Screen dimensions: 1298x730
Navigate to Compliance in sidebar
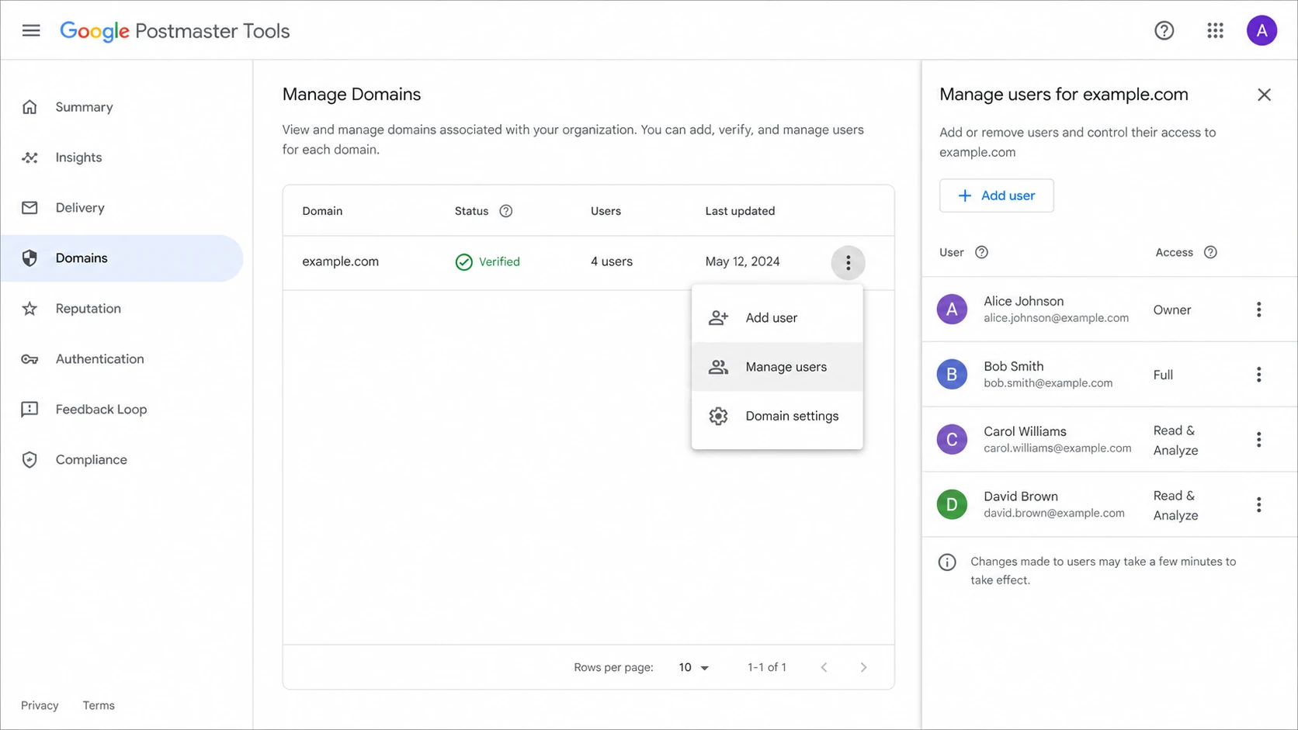tap(122, 460)
